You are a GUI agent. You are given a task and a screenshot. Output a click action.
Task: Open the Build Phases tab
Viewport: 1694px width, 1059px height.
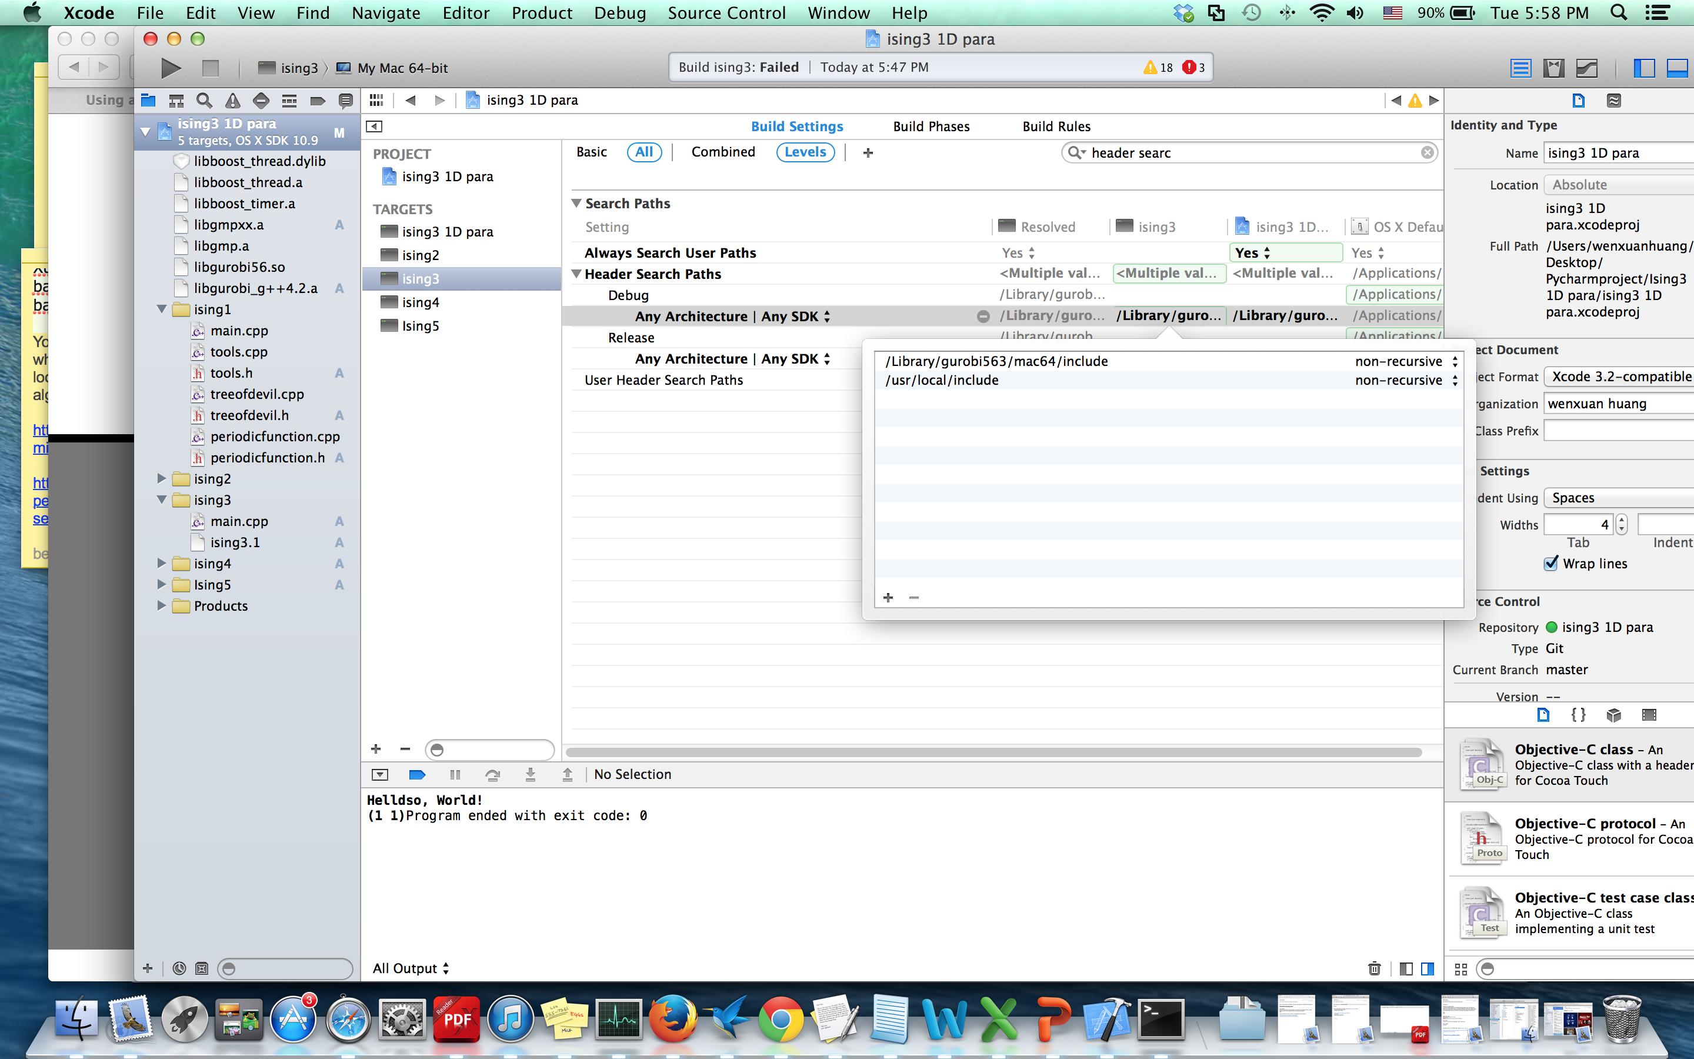point(931,126)
